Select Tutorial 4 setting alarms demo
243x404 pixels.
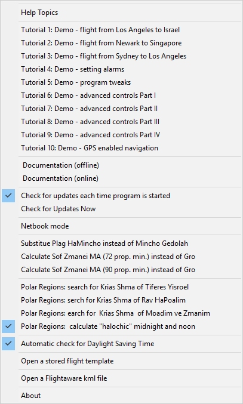pos(121,69)
